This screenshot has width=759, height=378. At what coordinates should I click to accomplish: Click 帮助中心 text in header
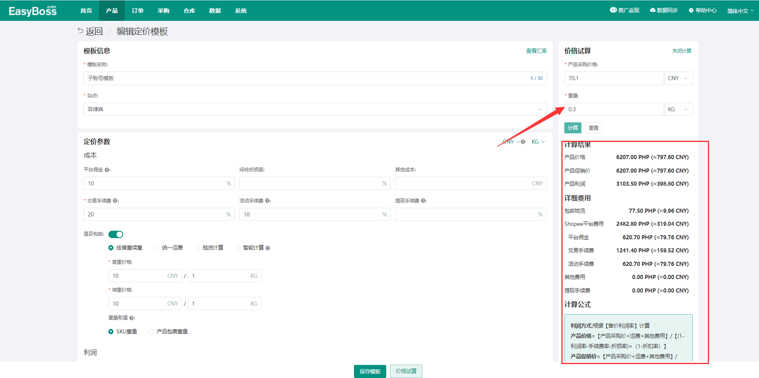706,11
